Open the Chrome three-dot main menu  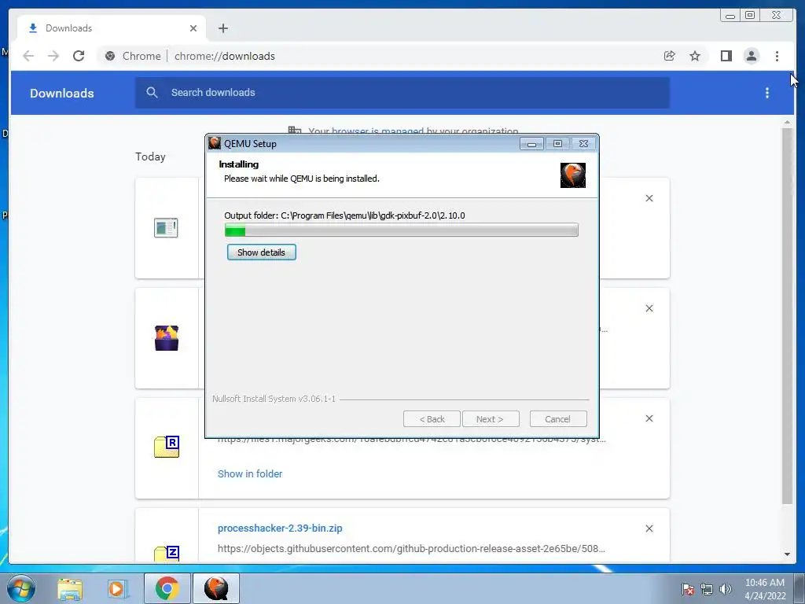point(777,56)
